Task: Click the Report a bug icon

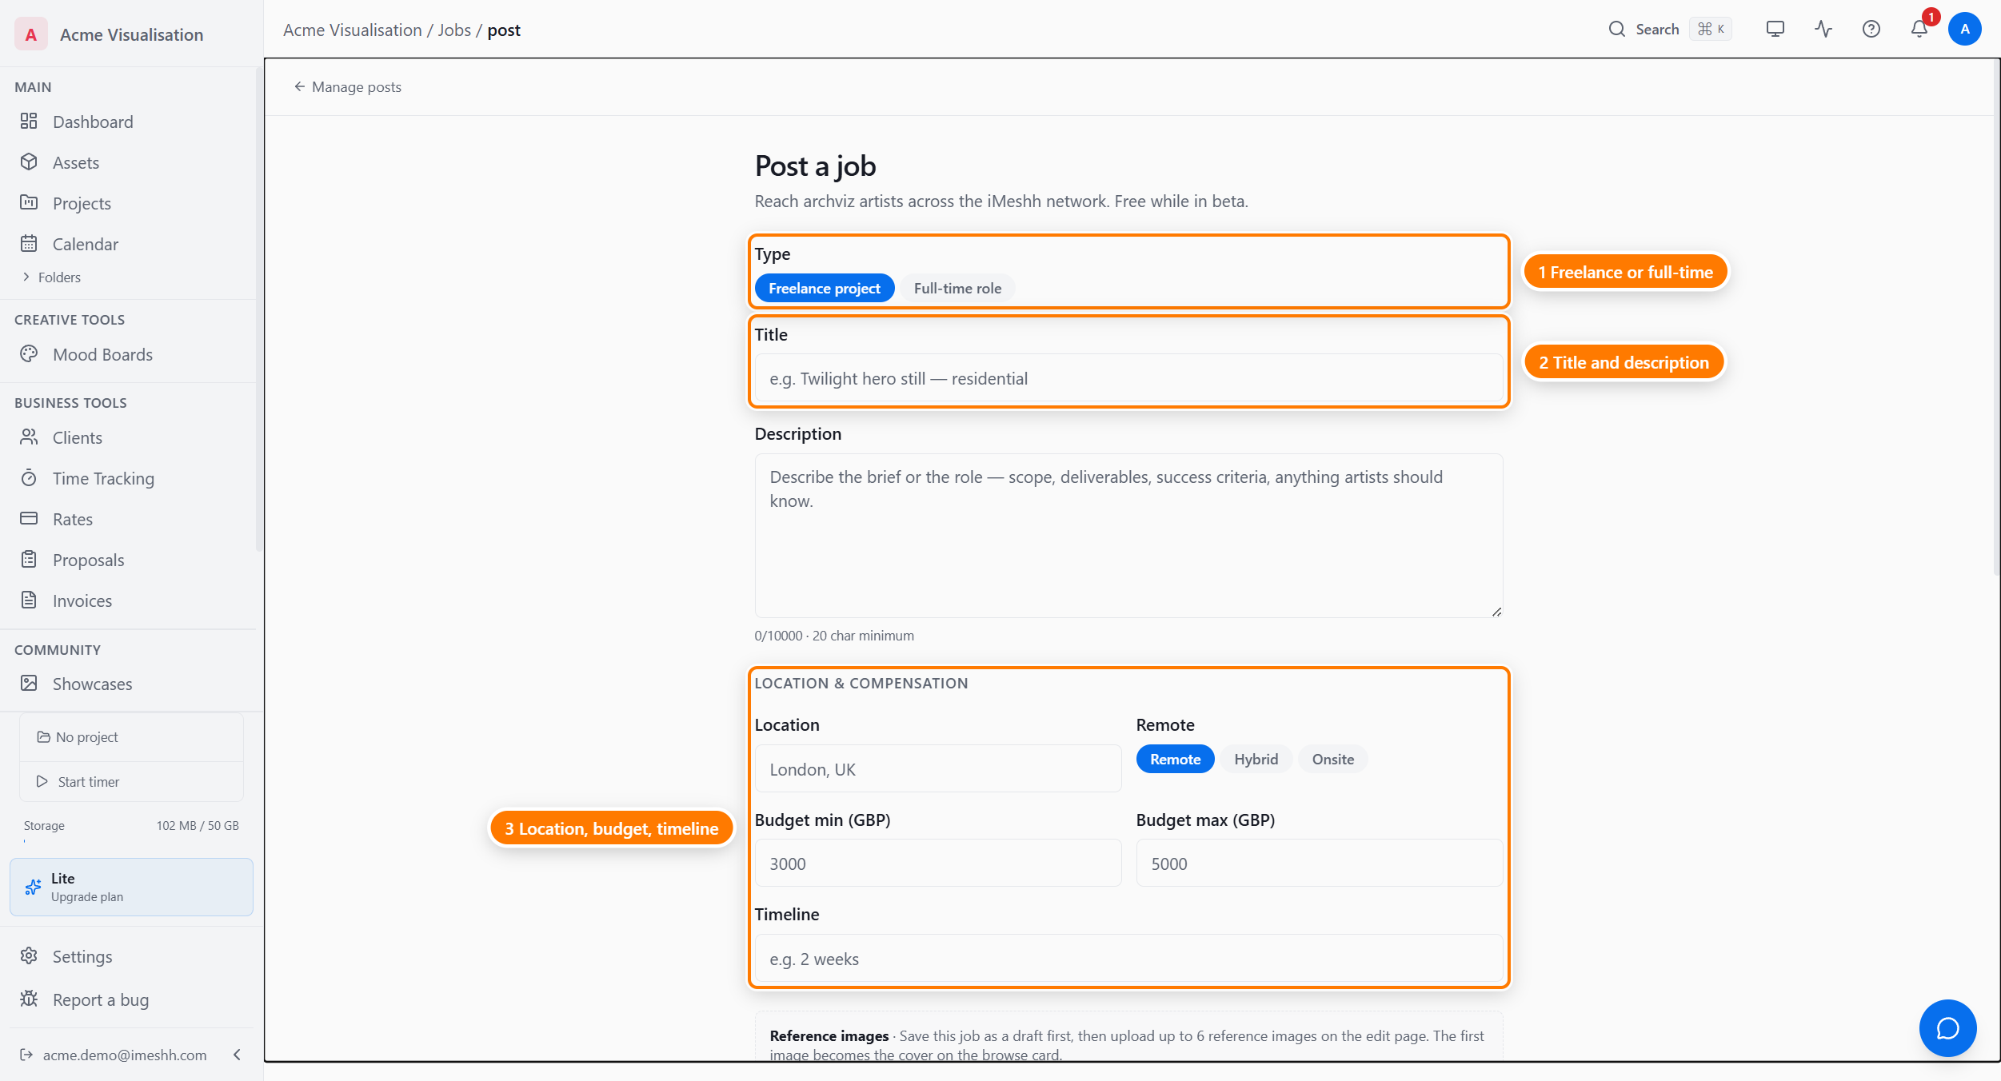Action: [x=29, y=999]
